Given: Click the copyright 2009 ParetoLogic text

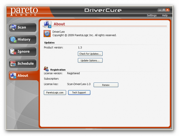Looking at the screenshot, I should click(x=84, y=35).
